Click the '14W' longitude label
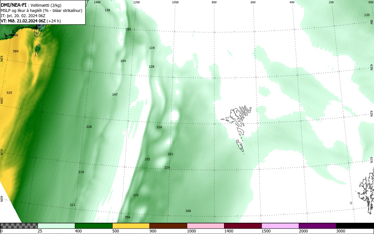The width and height of the screenshot is (374, 234). pyautogui.click(x=97, y=2)
